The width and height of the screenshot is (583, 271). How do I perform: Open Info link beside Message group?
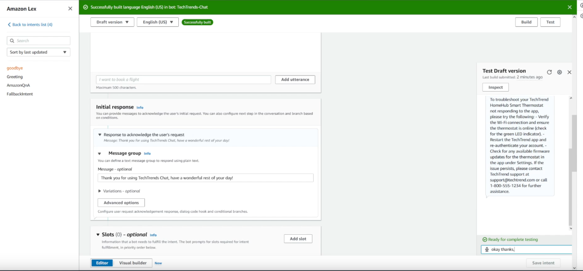pos(147,153)
